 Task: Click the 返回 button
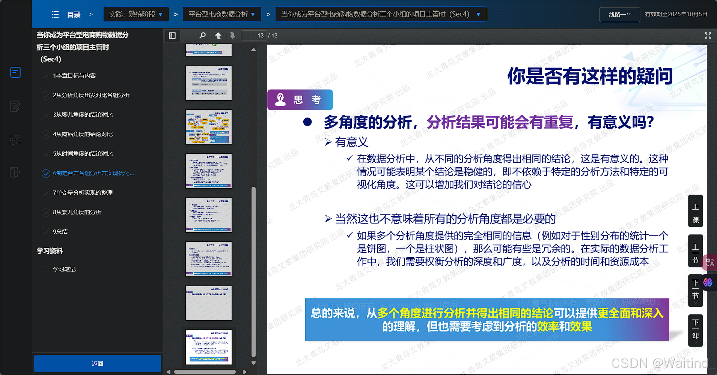tap(98, 363)
